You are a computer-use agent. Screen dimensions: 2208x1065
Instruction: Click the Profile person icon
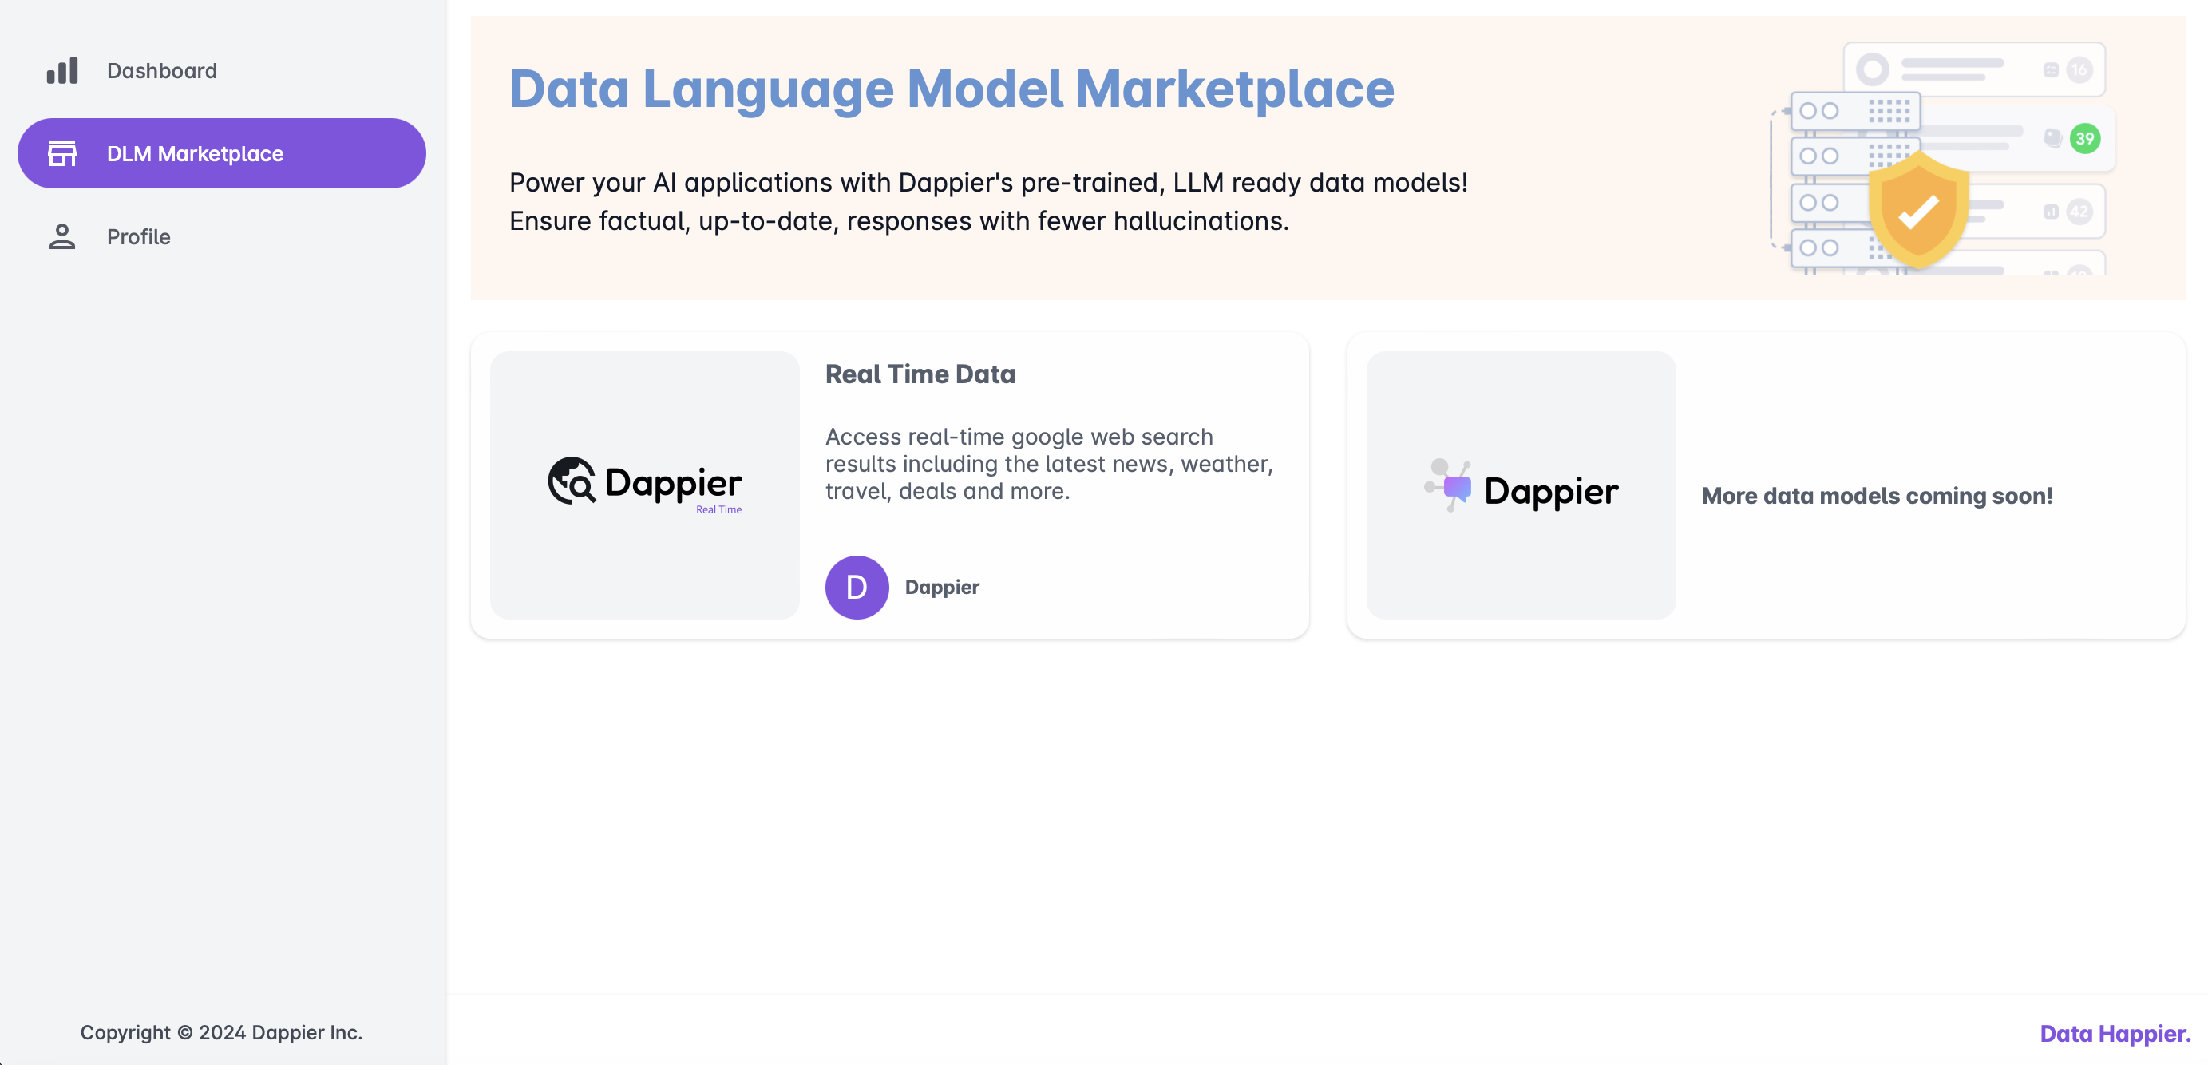(61, 236)
